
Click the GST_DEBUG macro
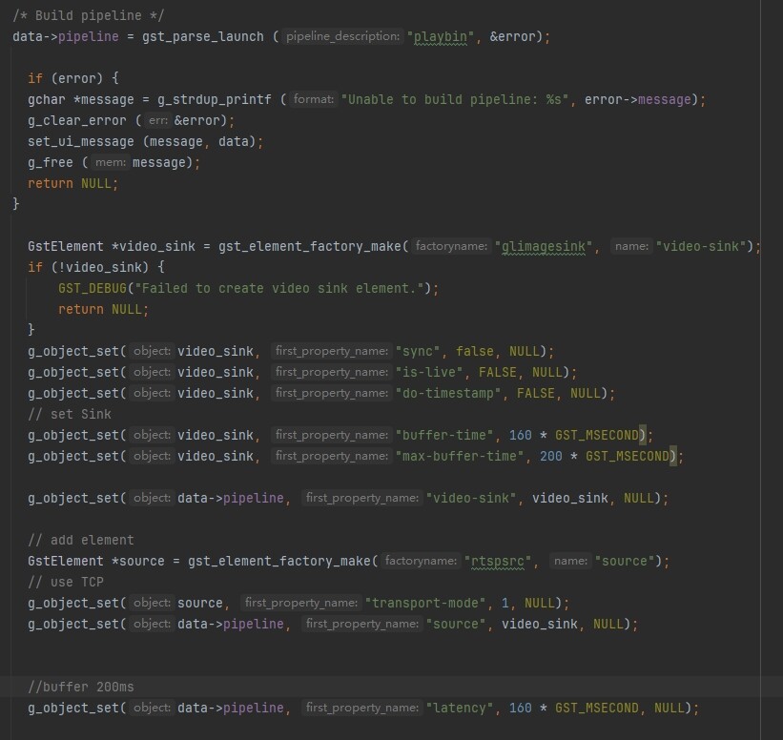[x=93, y=288]
